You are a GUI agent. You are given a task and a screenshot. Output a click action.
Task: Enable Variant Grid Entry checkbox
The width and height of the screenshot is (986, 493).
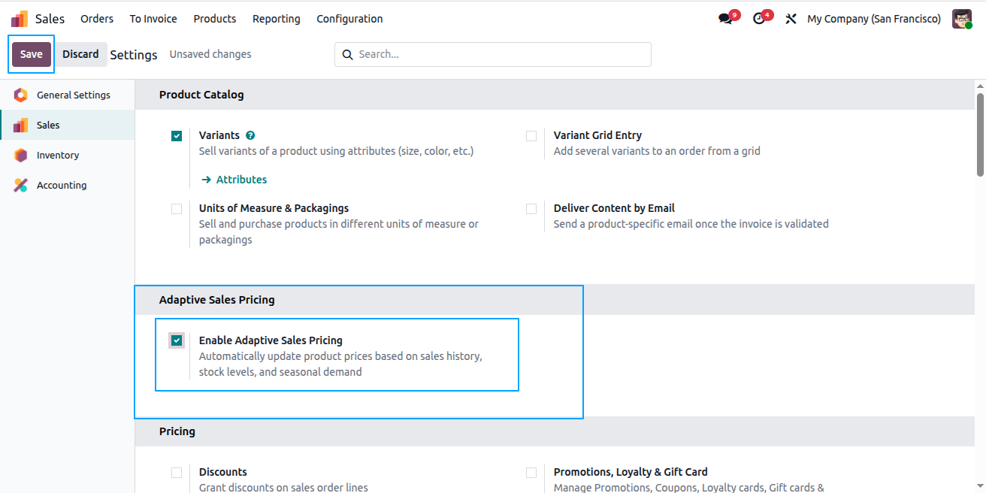point(531,136)
